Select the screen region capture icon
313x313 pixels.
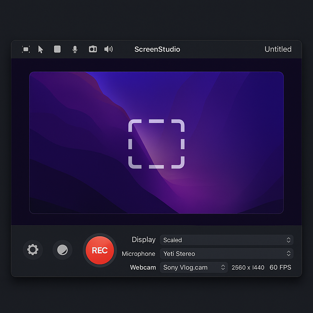coord(26,49)
